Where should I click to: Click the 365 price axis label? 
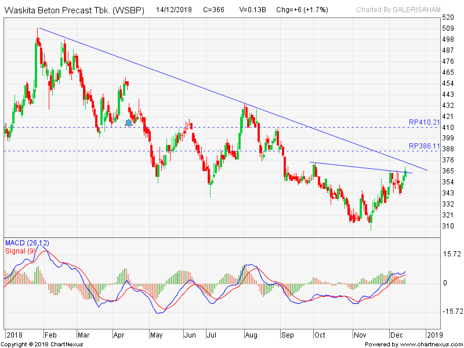click(448, 171)
